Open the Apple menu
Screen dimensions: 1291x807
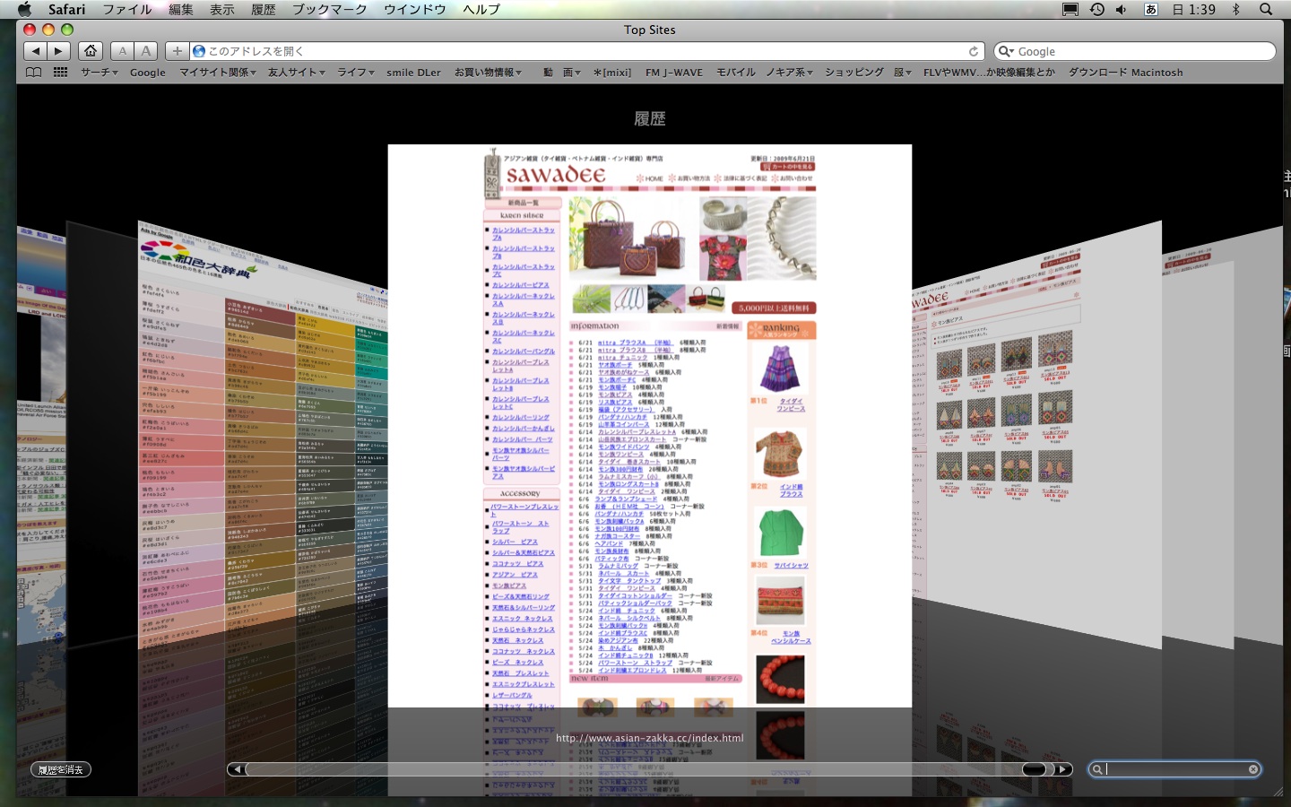pos(24,9)
